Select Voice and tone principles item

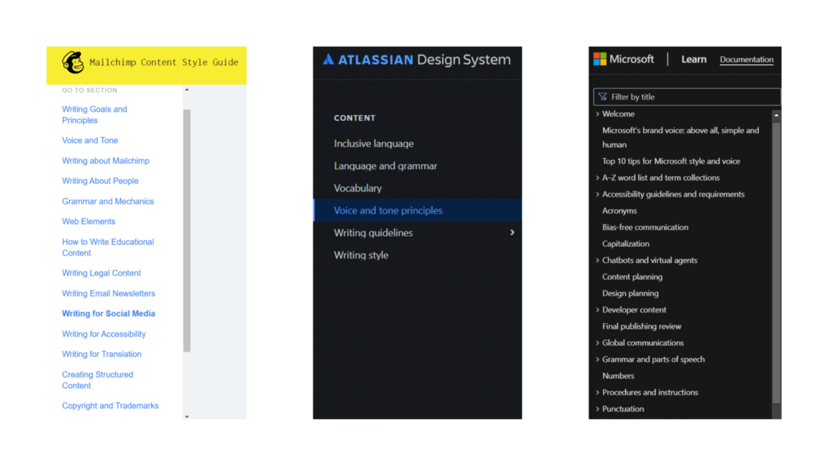click(417, 211)
